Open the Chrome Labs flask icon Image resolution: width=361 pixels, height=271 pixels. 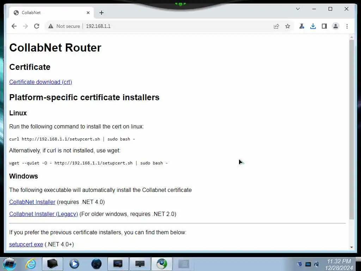click(302, 26)
